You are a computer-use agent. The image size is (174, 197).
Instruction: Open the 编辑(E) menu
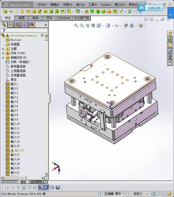[x=55, y=5]
